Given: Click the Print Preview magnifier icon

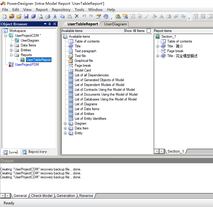Looking at the screenshot, I should (x=41, y=16).
